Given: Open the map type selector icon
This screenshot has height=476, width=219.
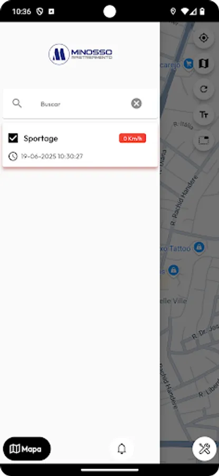Looking at the screenshot, I should click(204, 63).
